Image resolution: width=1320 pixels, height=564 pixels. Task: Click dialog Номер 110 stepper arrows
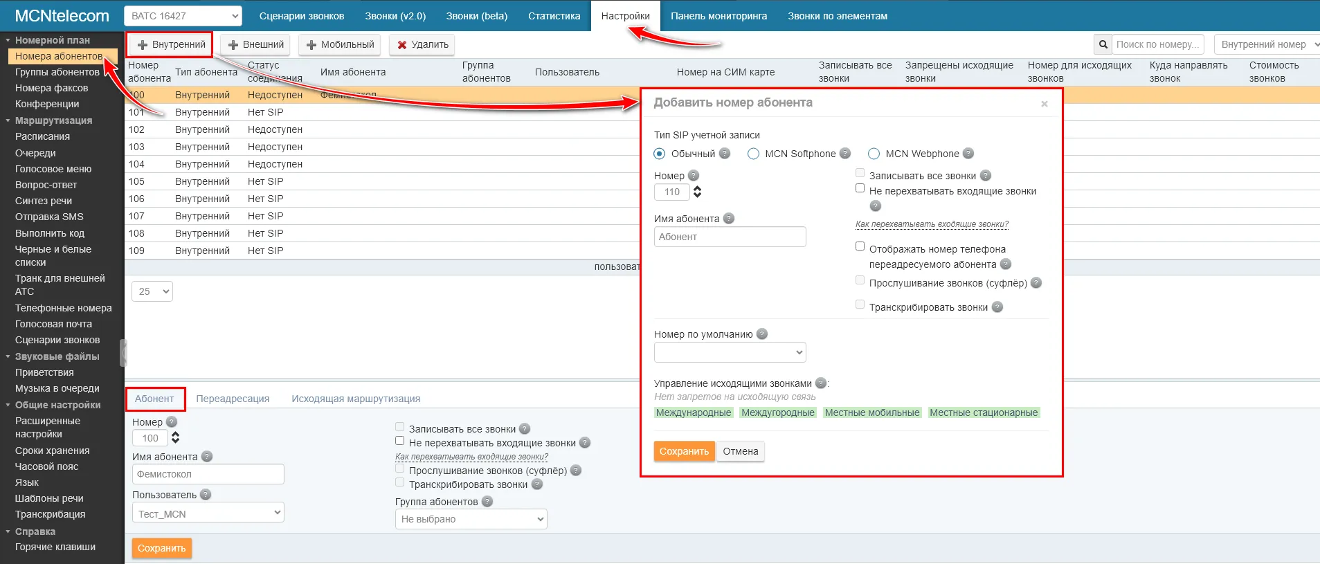[697, 192]
